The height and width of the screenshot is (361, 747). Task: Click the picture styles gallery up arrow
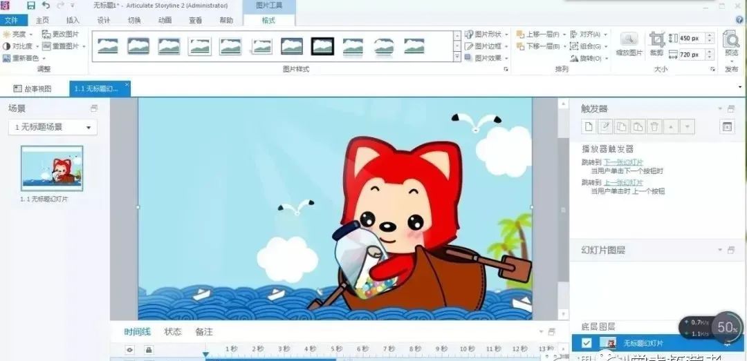point(457,36)
